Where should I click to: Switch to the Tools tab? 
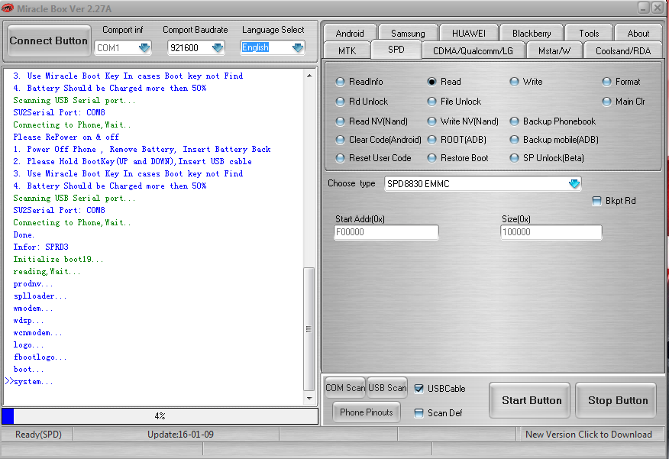[x=589, y=34]
